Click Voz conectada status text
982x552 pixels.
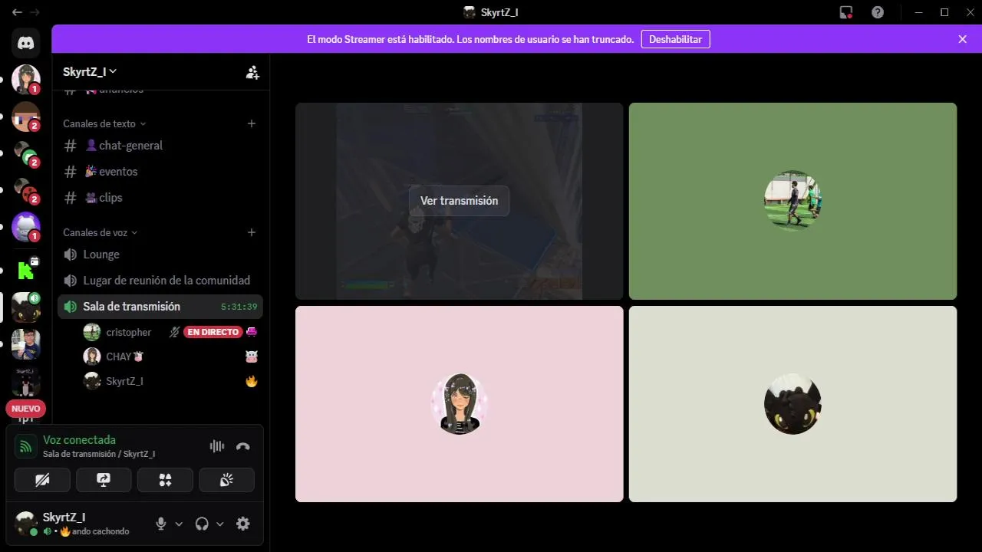pos(79,440)
